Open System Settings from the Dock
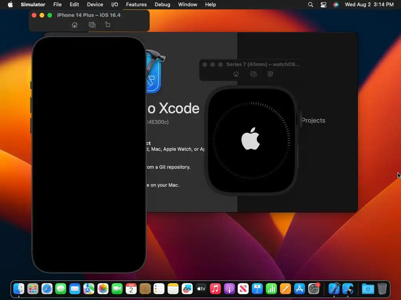Viewport: 401px width, 300px height. (x=313, y=289)
